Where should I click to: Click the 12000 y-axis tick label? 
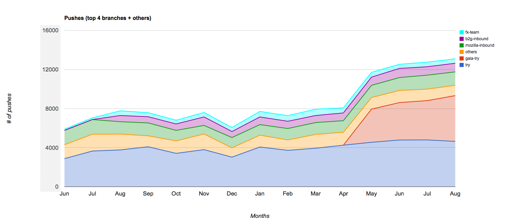point(51,69)
